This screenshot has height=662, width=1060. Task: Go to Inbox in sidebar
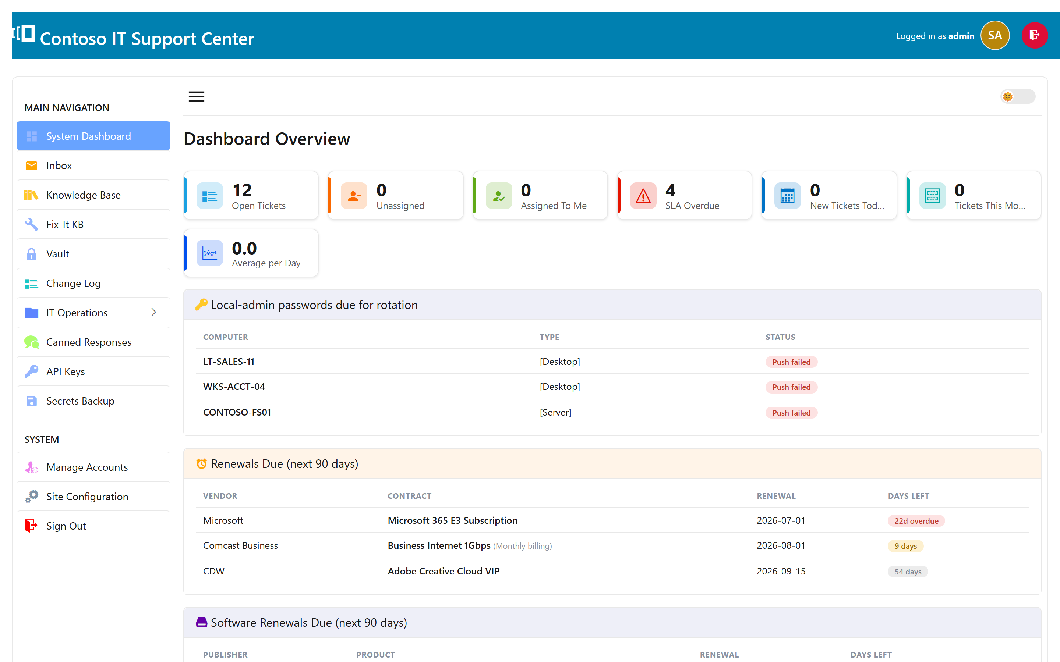(x=93, y=165)
